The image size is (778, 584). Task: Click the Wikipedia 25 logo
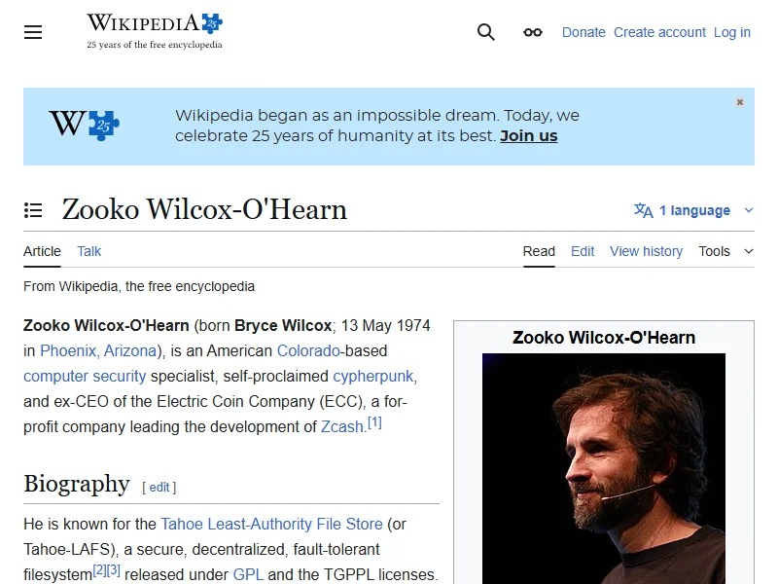tap(155, 31)
